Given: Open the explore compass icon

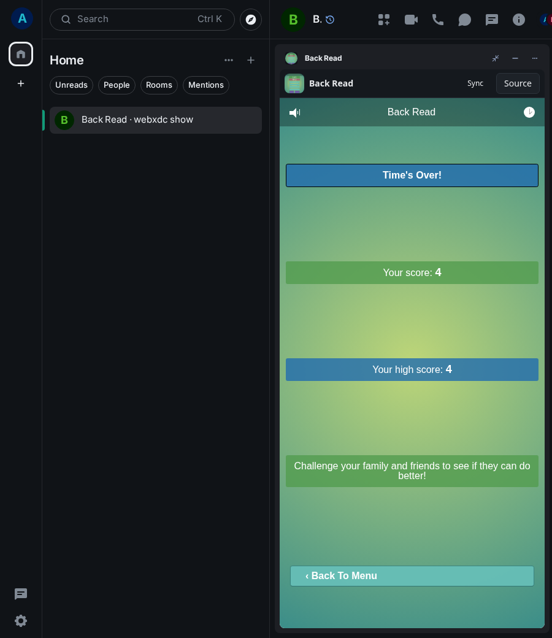Looking at the screenshot, I should [x=251, y=20].
